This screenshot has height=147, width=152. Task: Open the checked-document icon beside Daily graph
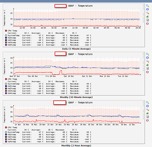tap(147, 20)
